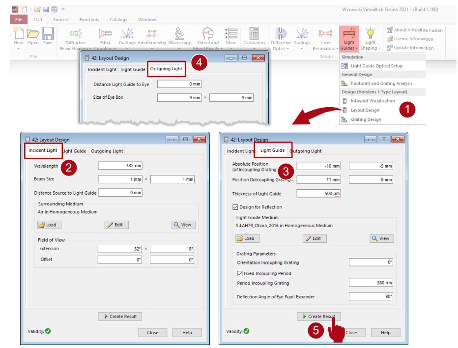The height and width of the screenshot is (348, 458).
Task: Expand quick access toolbar customize arrow
Action: pos(63,10)
